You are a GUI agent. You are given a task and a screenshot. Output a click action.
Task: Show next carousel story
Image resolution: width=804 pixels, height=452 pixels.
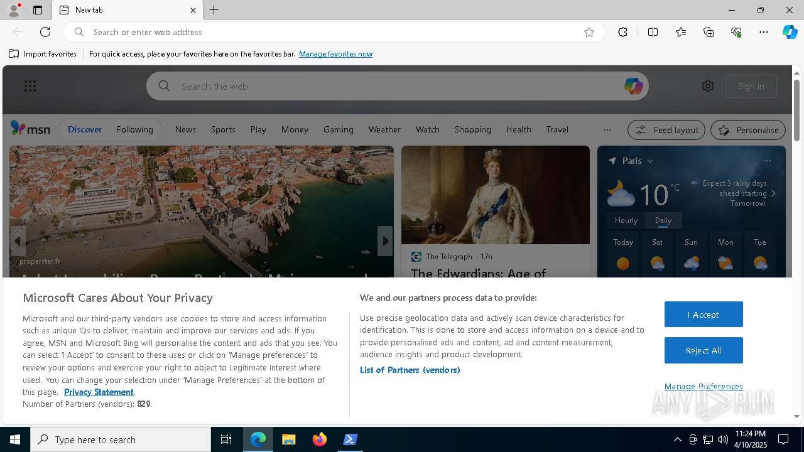coord(385,241)
